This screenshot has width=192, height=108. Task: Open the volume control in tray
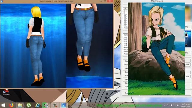(x=177, y=105)
